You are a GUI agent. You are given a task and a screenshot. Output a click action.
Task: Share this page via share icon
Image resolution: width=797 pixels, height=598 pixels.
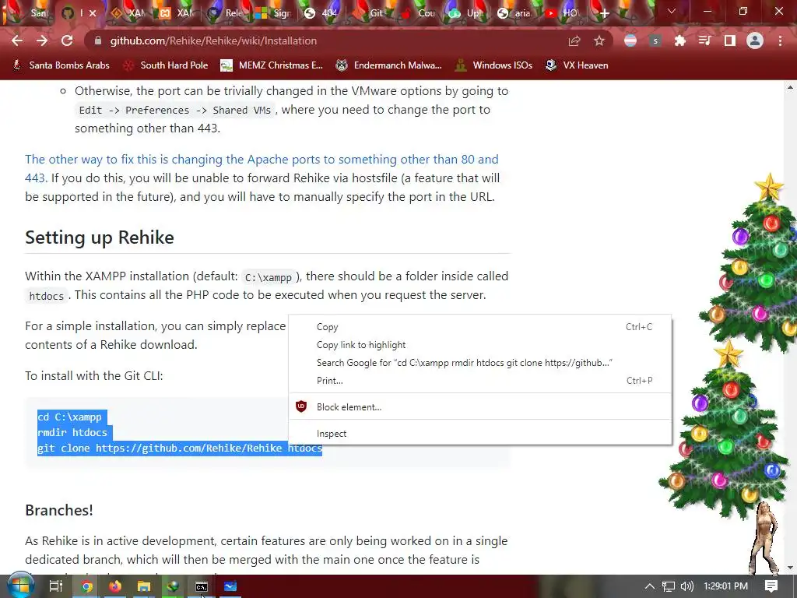(x=574, y=40)
